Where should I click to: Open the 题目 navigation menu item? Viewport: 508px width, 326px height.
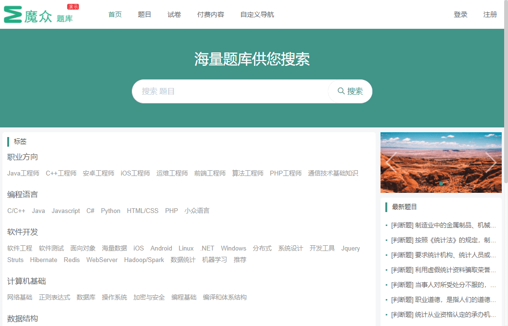[144, 14]
